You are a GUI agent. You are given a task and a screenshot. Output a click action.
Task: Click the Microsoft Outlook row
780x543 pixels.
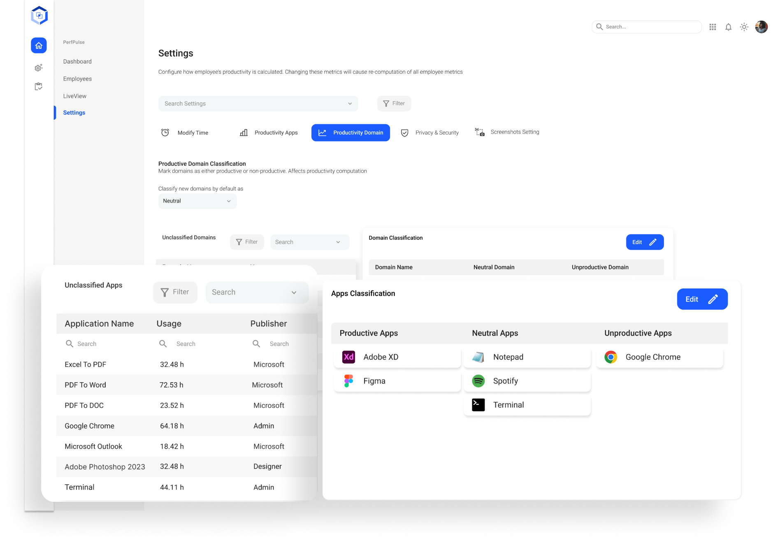coord(187,446)
